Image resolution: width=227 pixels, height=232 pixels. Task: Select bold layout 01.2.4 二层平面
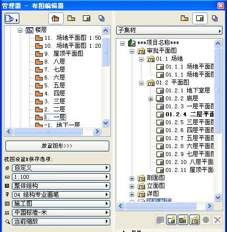click(190, 114)
